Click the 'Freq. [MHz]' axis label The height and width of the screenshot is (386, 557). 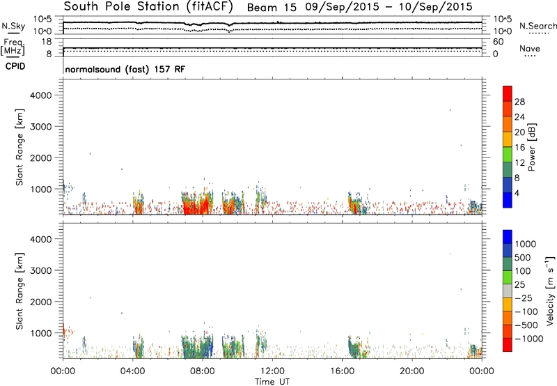pyautogui.click(x=13, y=47)
